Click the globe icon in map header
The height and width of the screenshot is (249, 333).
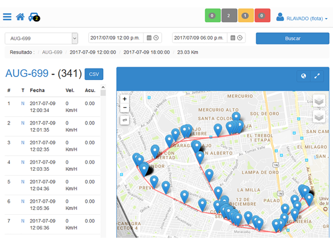pos(303,76)
